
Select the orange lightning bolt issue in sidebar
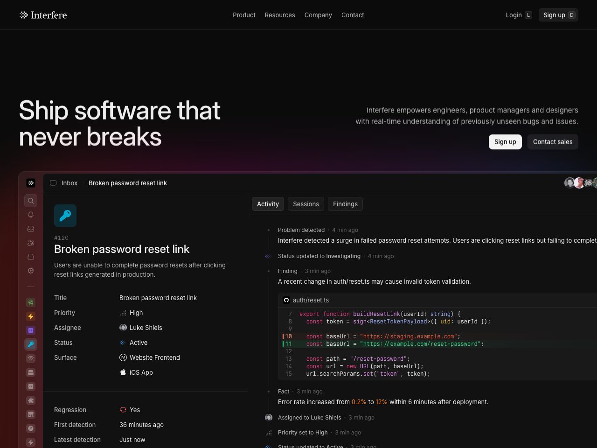(31, 316)
